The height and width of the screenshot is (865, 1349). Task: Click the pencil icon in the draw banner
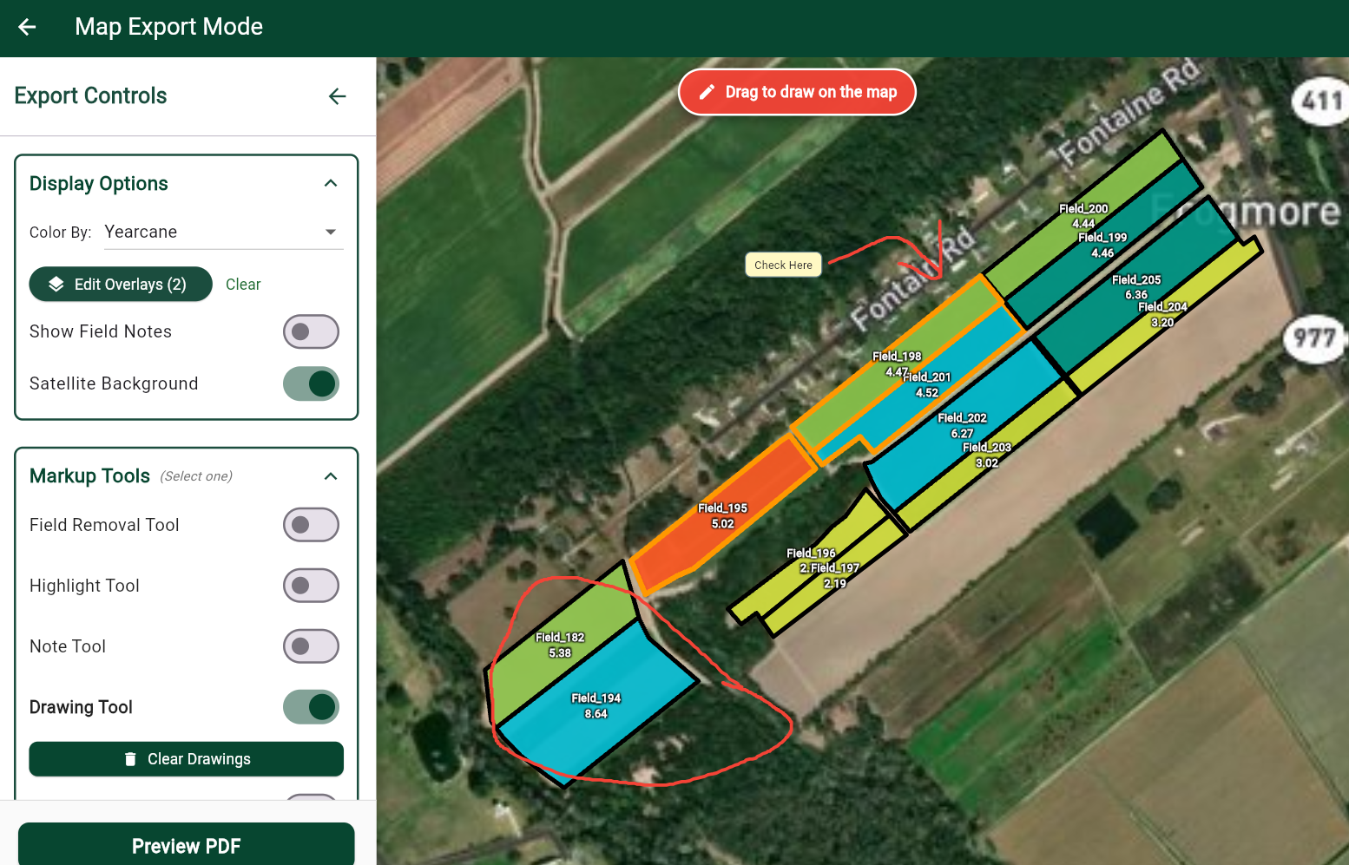coord(706,91)
